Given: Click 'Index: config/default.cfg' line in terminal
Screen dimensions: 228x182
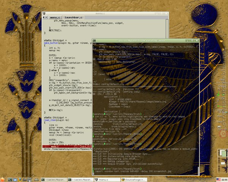Looking at the screenshot, I should 108,84.
